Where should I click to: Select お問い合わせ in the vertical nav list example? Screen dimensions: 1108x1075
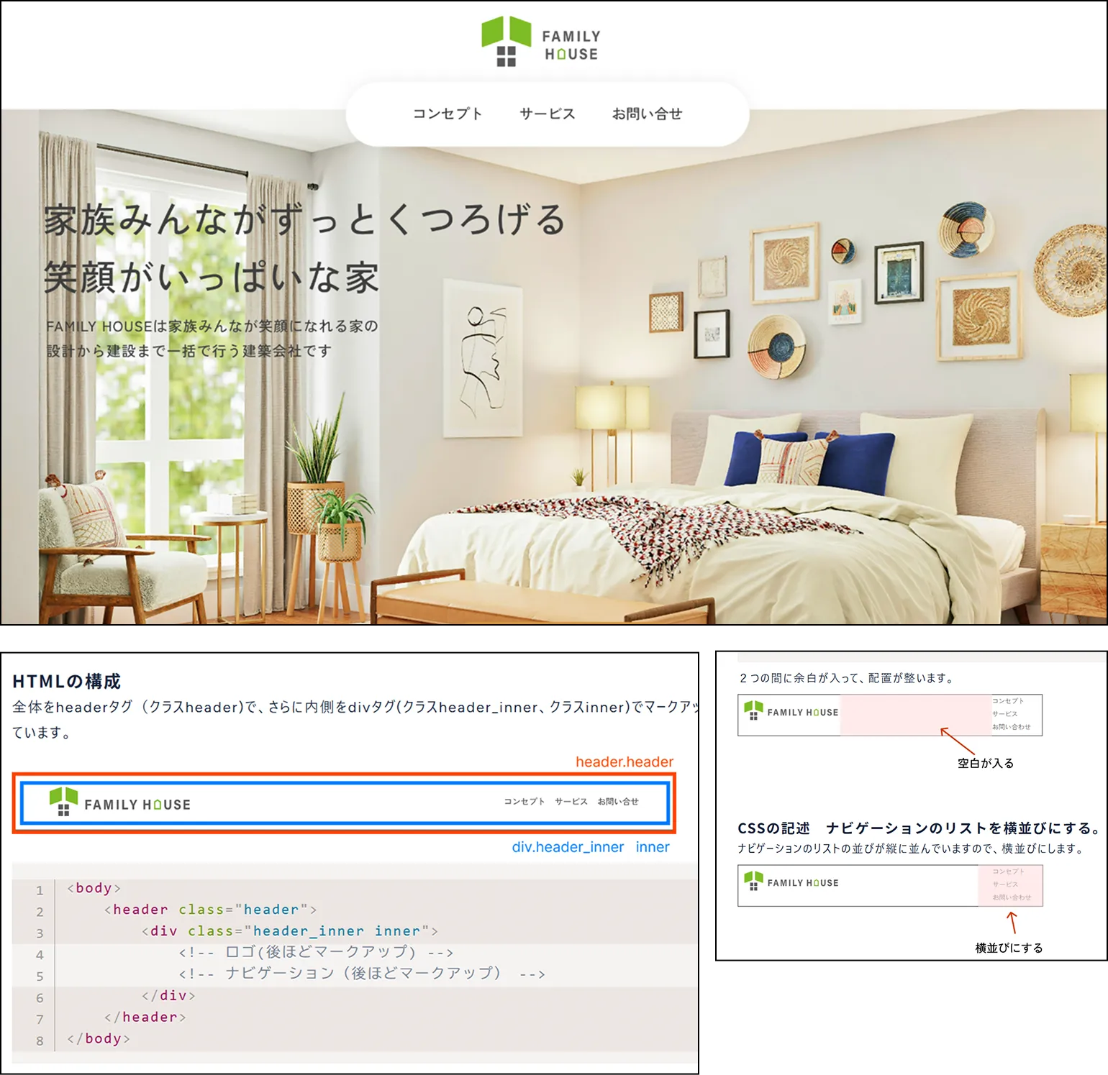point(1012,898)
